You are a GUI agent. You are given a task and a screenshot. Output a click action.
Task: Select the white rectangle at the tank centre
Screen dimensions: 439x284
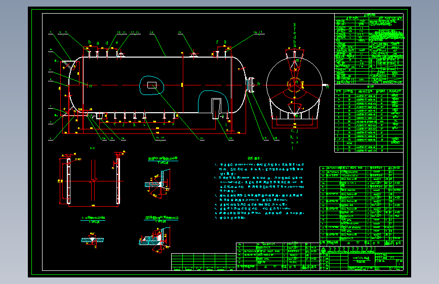(152, 85)
